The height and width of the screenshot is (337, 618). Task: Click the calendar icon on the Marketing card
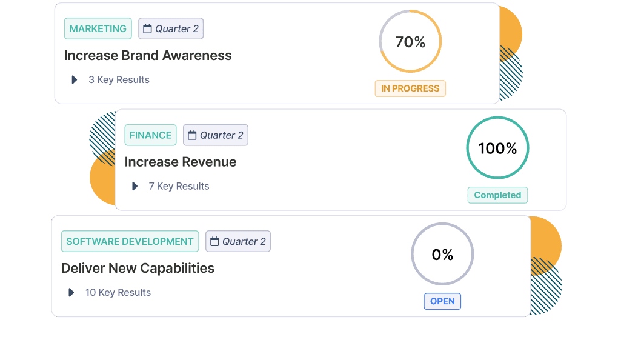coord(148,28)
